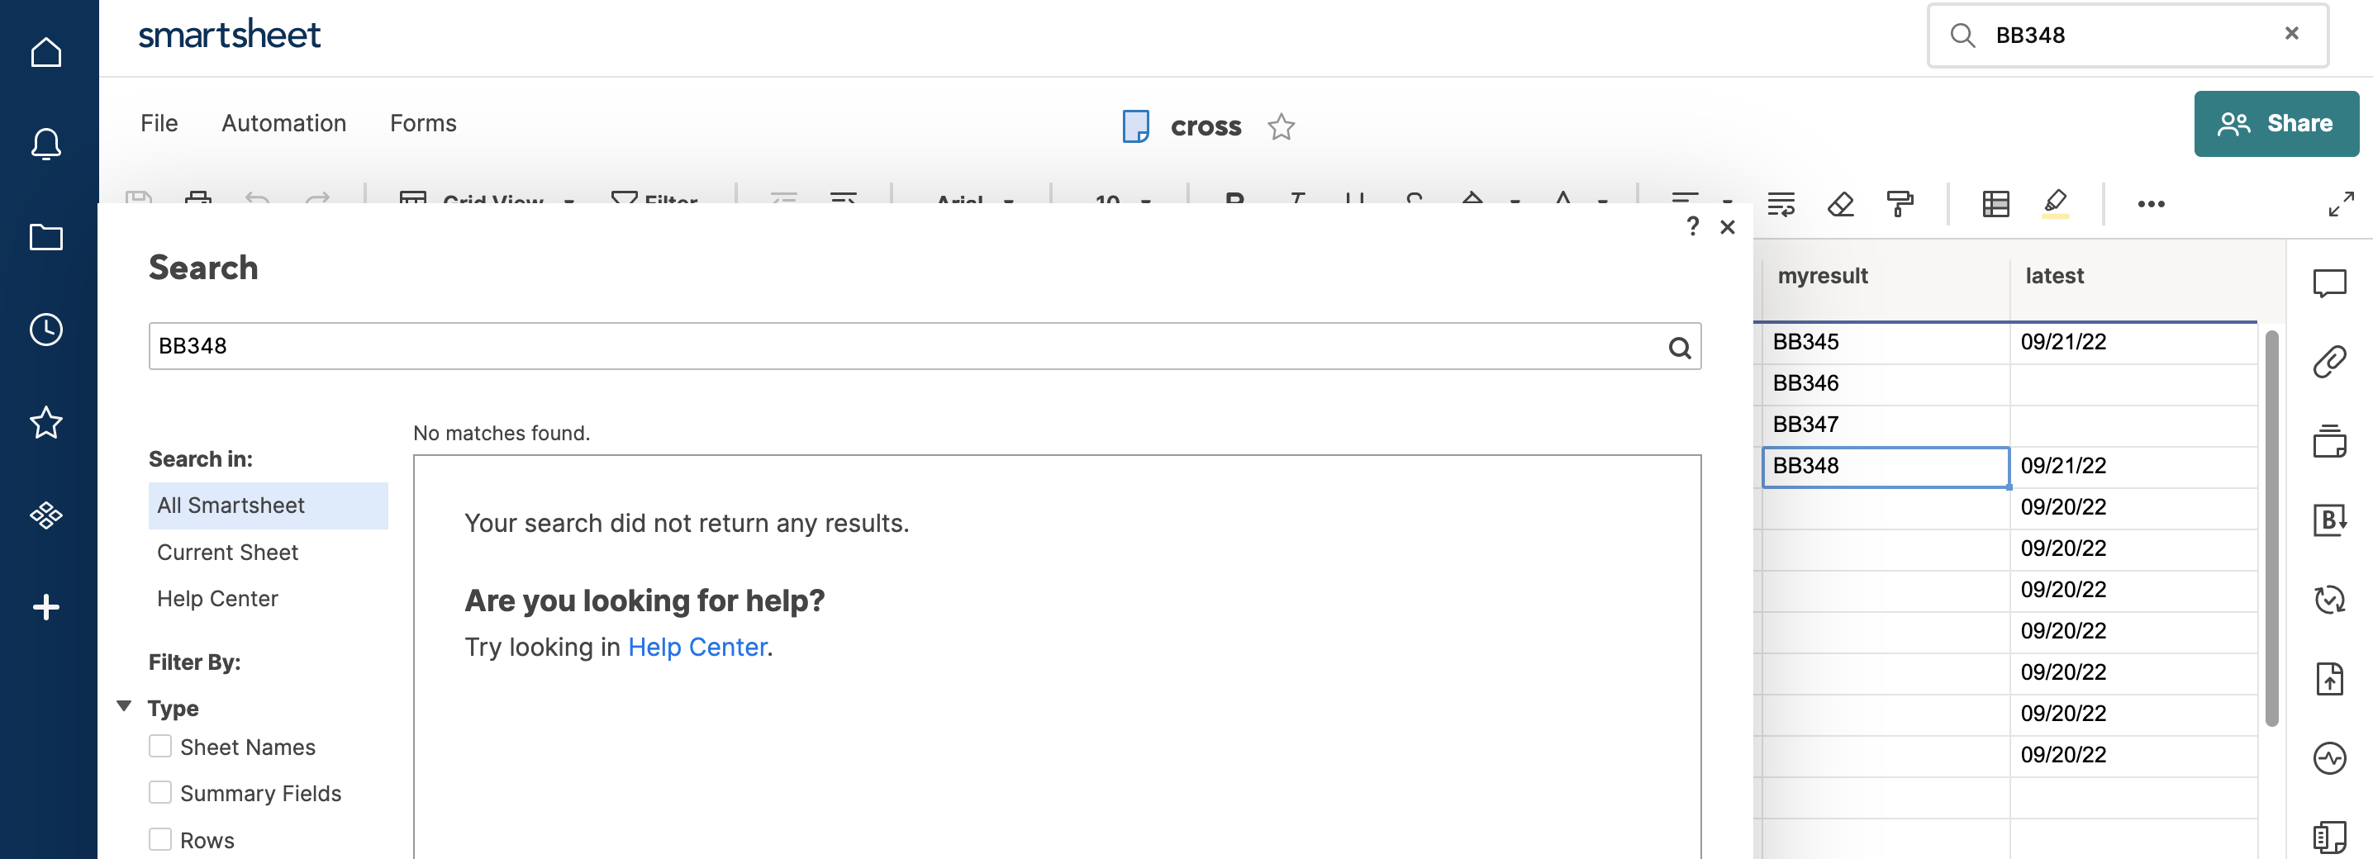The image size is (2373, 859).
Task: Click the Share button
Action: (x=2276, y=122)
